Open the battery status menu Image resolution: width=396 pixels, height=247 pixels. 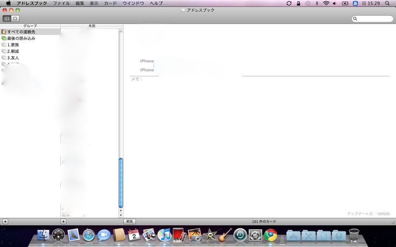345,3
